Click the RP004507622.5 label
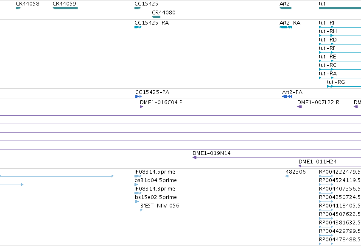The height and width of the screenshot is (246, 361). (340, 214)
